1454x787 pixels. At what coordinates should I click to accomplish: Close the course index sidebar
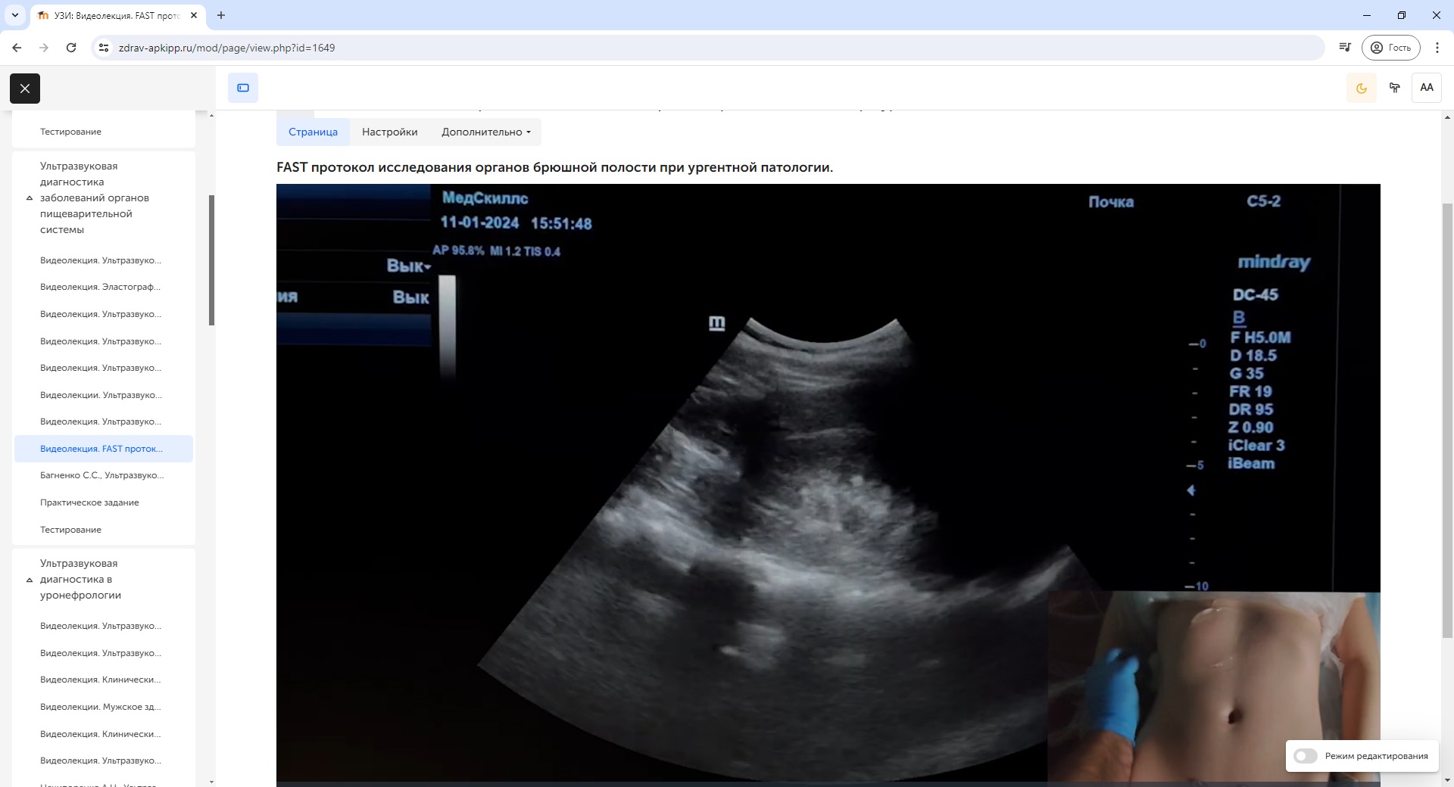coord(25,89)
